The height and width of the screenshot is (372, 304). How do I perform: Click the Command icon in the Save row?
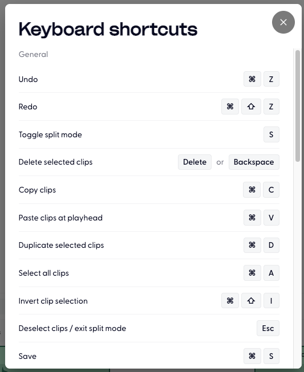(x=252, y=356)
